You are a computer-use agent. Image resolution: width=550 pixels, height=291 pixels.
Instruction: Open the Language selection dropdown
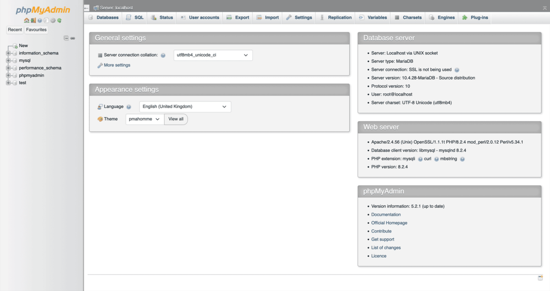coord(185,106)
